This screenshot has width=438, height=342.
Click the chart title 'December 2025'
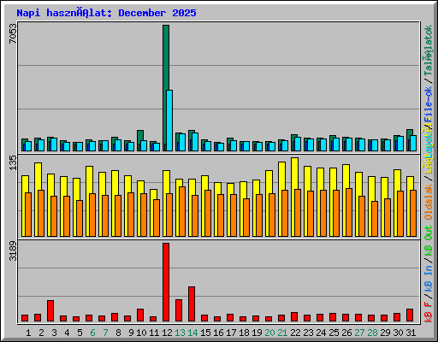point(157,13)
